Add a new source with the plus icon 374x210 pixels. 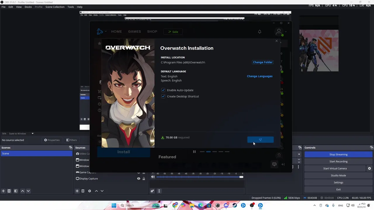tap(77, 191)
